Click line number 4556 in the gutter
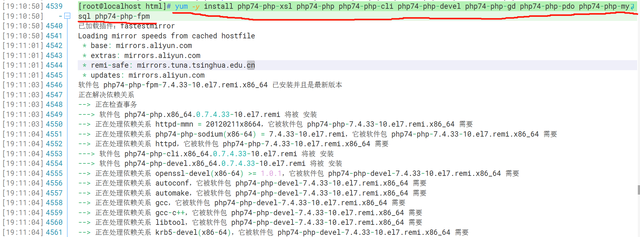 click(x=54, y=183)
